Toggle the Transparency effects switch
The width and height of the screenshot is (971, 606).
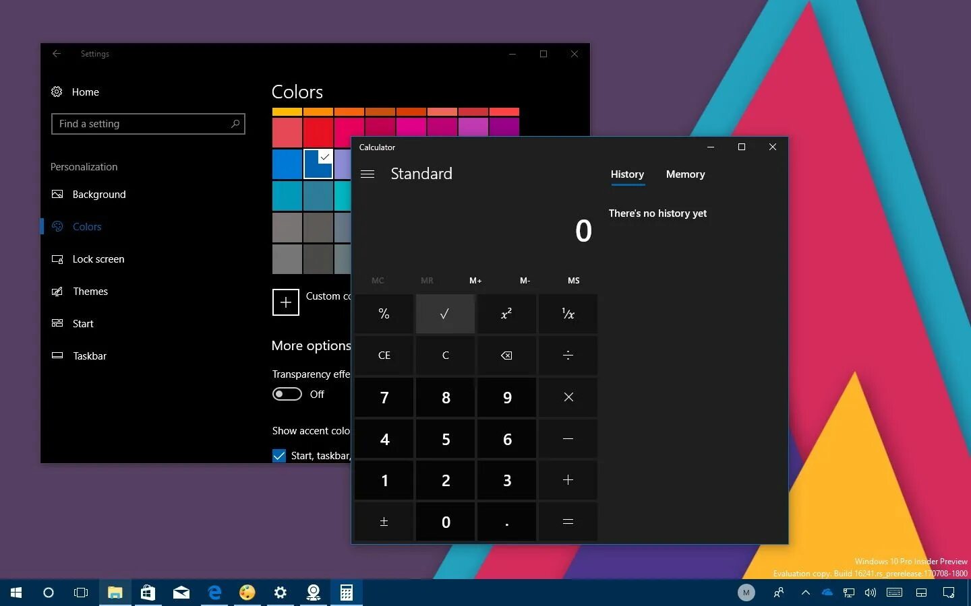[x=287, y=394]
